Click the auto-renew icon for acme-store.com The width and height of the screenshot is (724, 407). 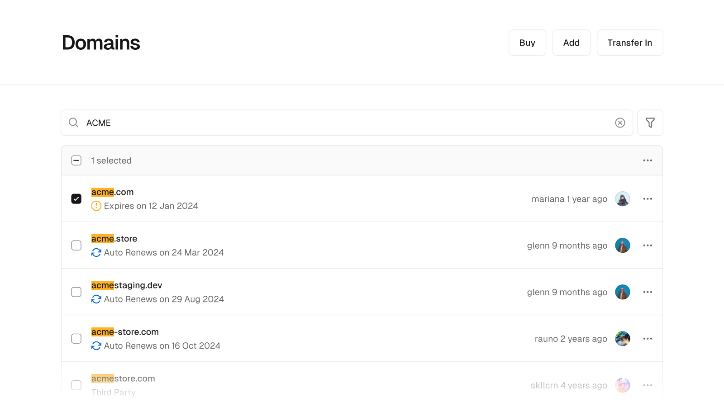[96, 345]
